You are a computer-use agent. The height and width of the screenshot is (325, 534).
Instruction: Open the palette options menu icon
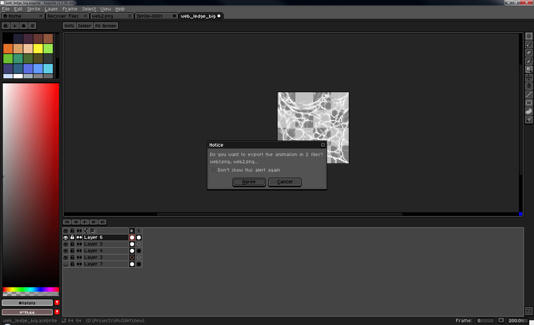[32, 26]
